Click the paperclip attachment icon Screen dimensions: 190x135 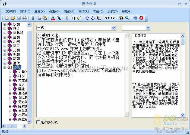[x=67, y=18]
